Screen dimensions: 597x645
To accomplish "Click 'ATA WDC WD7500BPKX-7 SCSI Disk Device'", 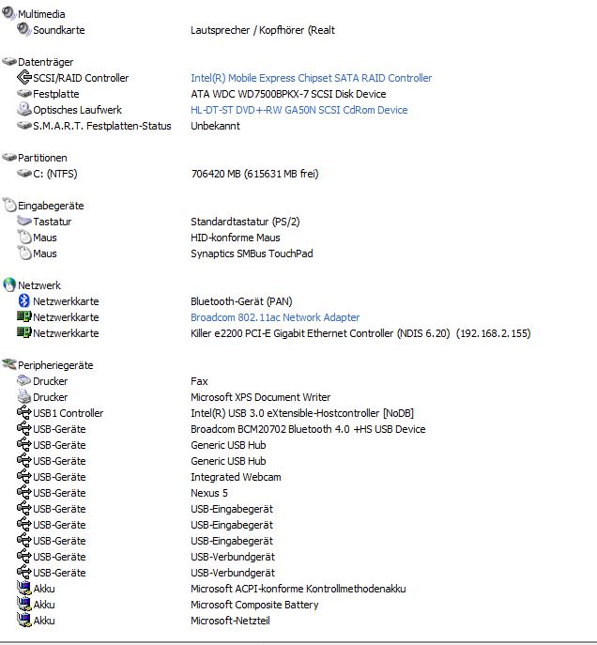I will 288,94.
